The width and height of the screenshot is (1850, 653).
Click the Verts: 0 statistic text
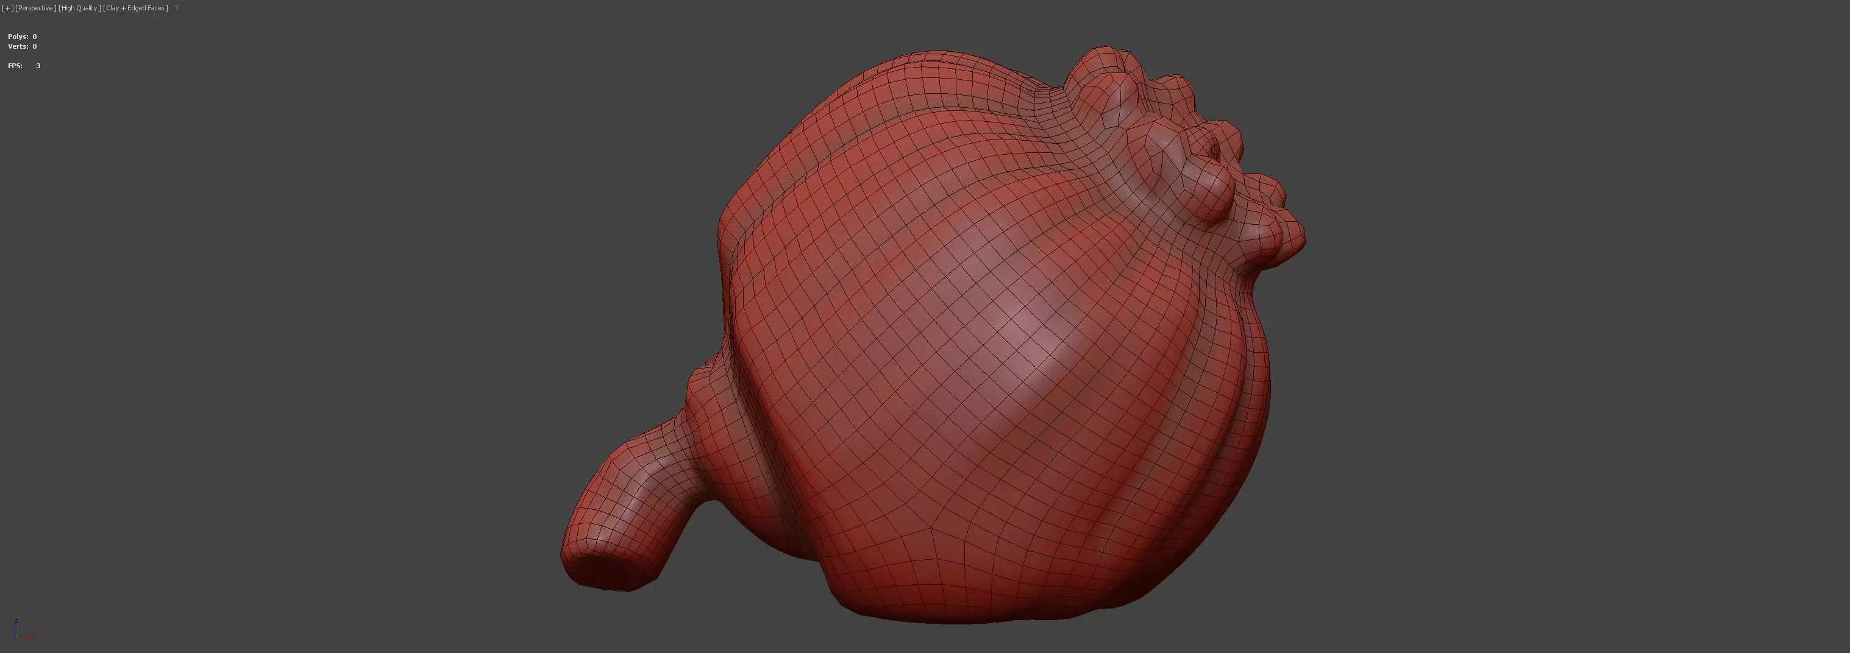(23, 47)
